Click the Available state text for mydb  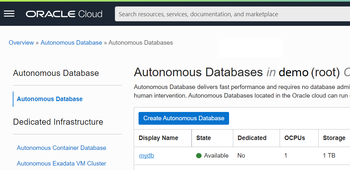coord(216,156)
